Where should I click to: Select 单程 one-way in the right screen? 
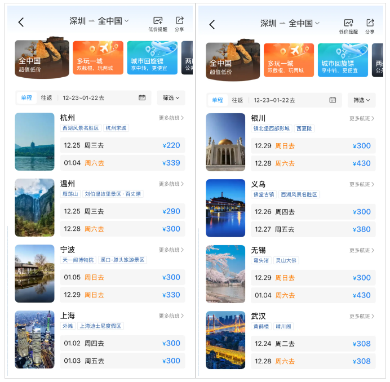[218, 100]
